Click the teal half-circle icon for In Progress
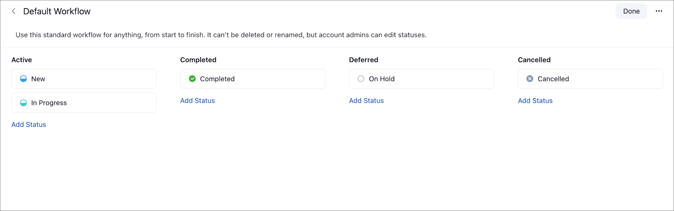 pyautogui.click(x=23, y=103)
